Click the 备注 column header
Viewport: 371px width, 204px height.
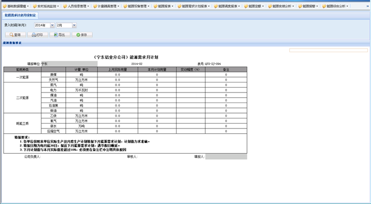[226, 70]
